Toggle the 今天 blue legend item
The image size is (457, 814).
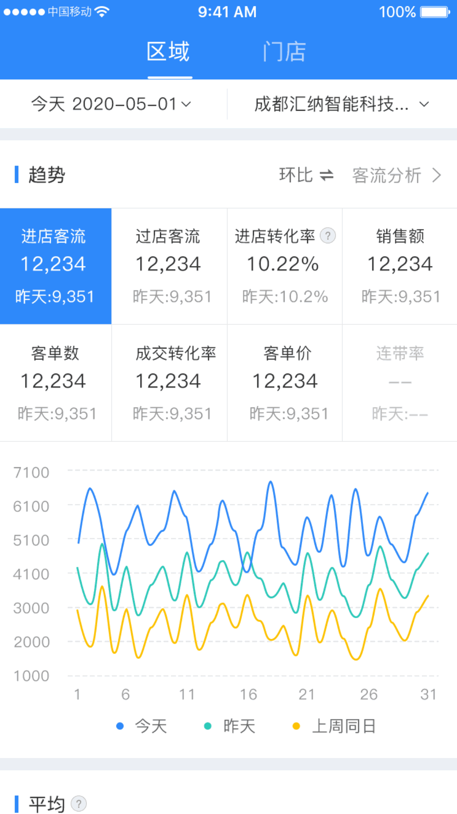click(141, 726)
